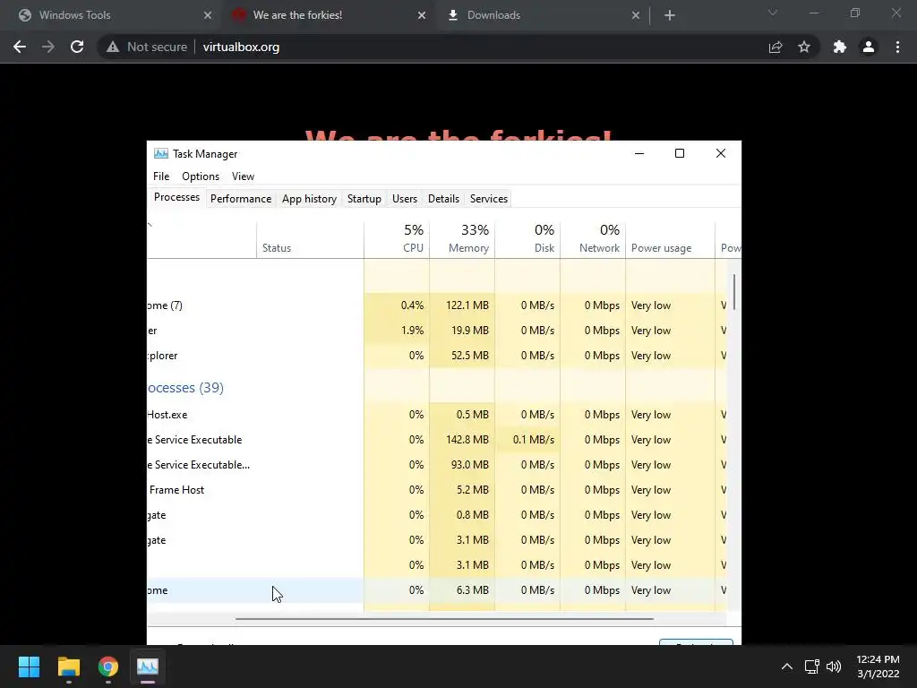
Task: Click the 0.1 MB/s disk cell
Action: click(x=527, y=440)
